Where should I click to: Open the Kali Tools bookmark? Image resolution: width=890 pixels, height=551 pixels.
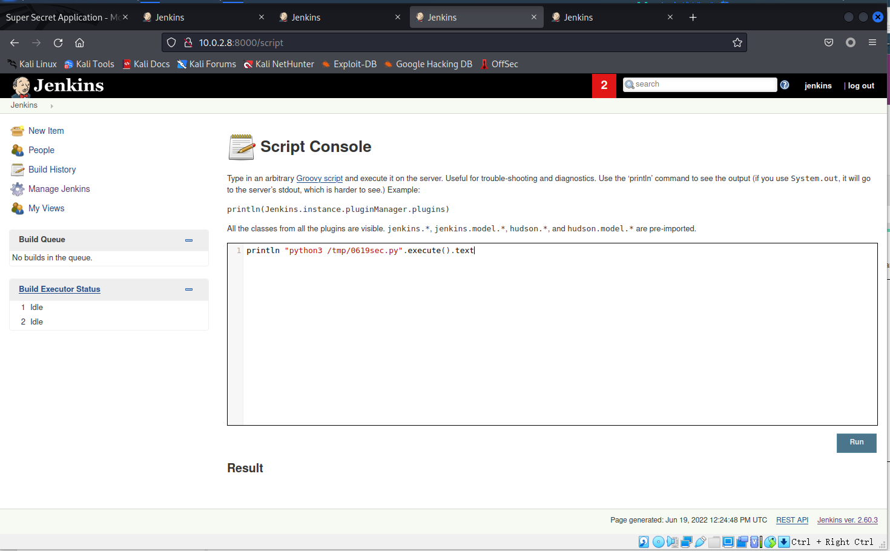[89, 64]
